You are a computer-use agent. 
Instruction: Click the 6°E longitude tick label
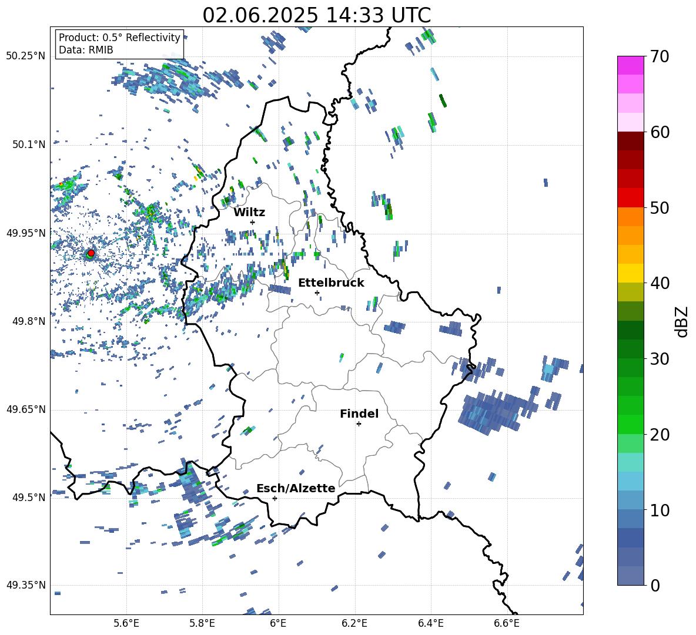pyautogui.click(x=278, y=623)
